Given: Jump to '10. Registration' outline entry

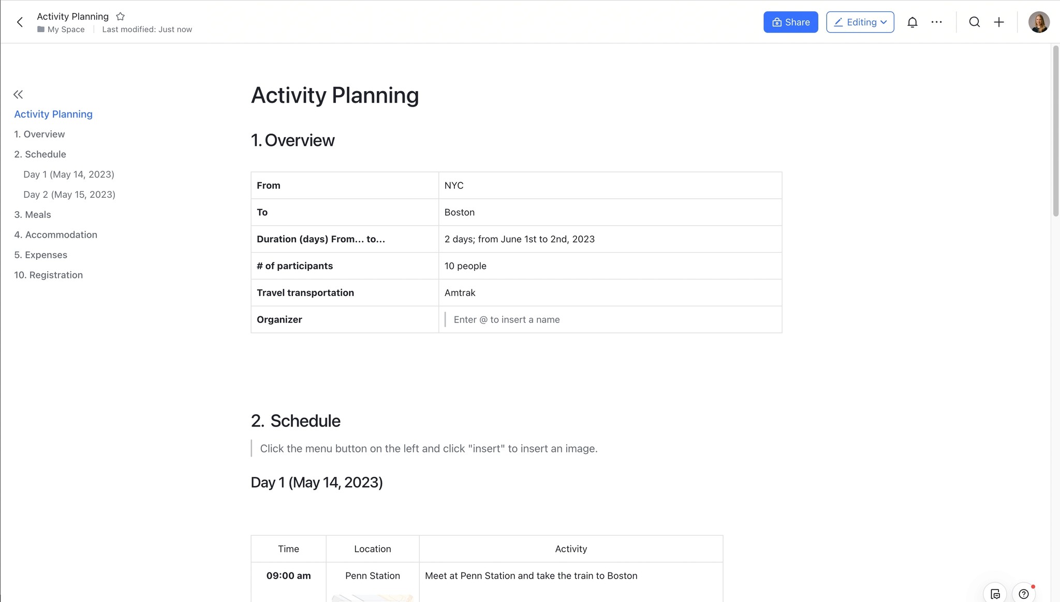Looking at the screenshot, I should pos(49,275).
